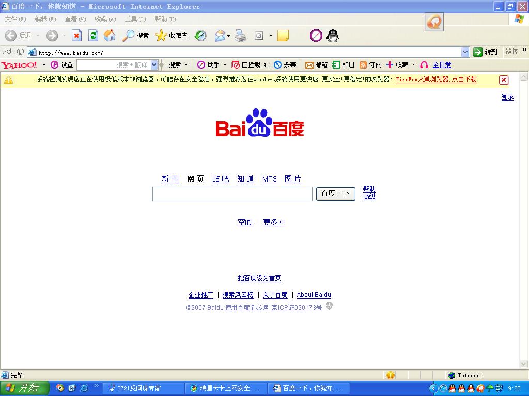The width and height of the screenshot is (529, 396).
Task: Open the About Baidu link
Action: coord(314,295)
